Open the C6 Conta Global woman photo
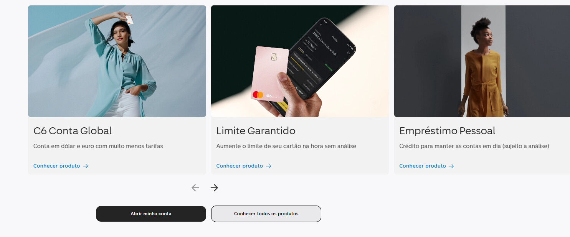This screenshot has height=237, width=570. [x=117, y=61]
